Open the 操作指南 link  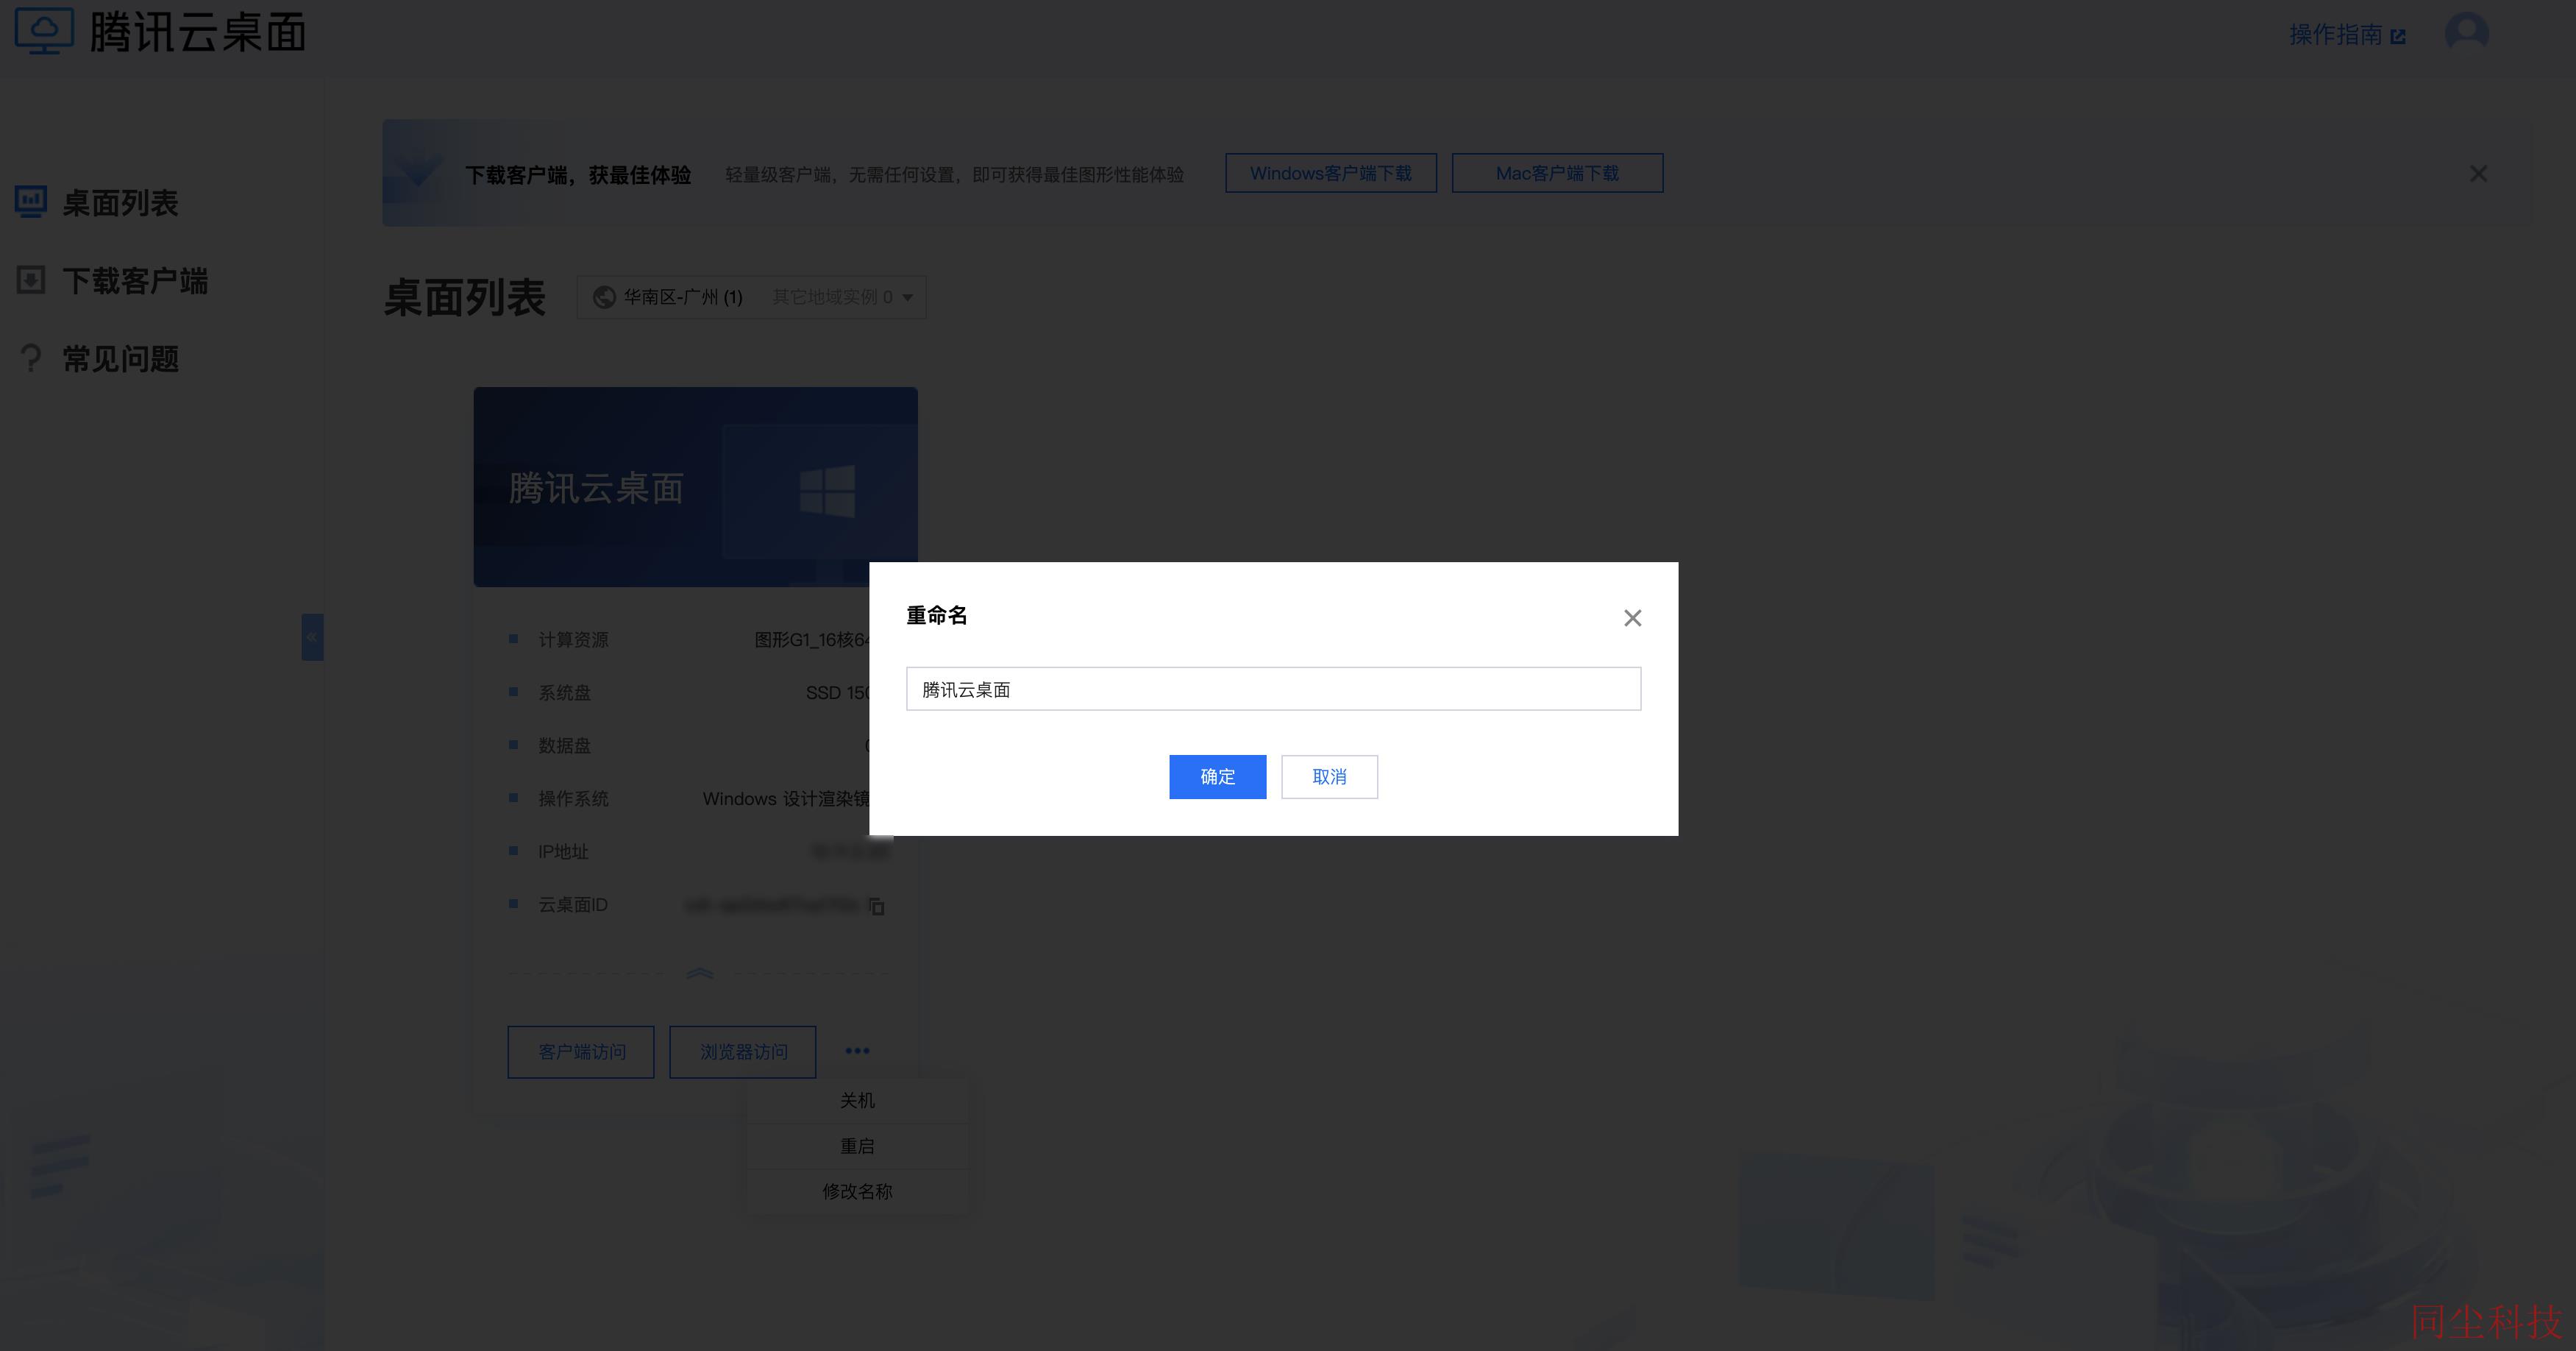click(x=2347, y=35)
